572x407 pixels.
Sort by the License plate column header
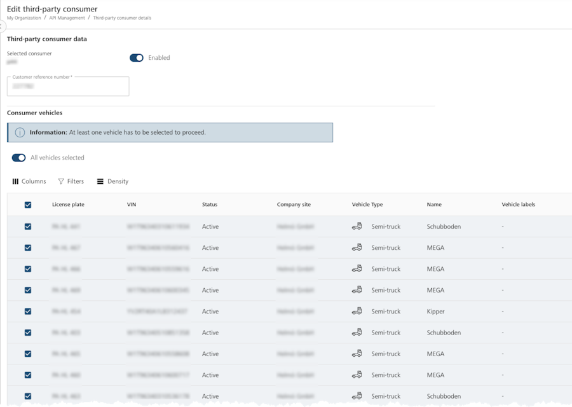tap(68, 204)
